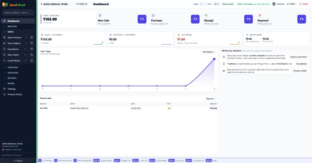Click the F4 Receipt shortcut tile

(x=249, y=19)
